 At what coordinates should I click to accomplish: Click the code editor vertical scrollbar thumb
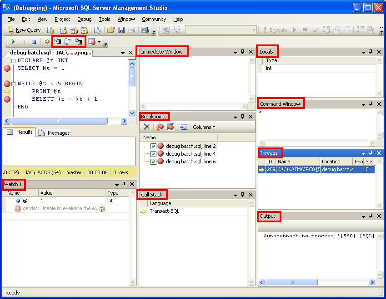132,77
